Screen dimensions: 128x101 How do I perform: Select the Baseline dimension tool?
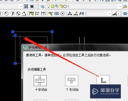(37, 14)
